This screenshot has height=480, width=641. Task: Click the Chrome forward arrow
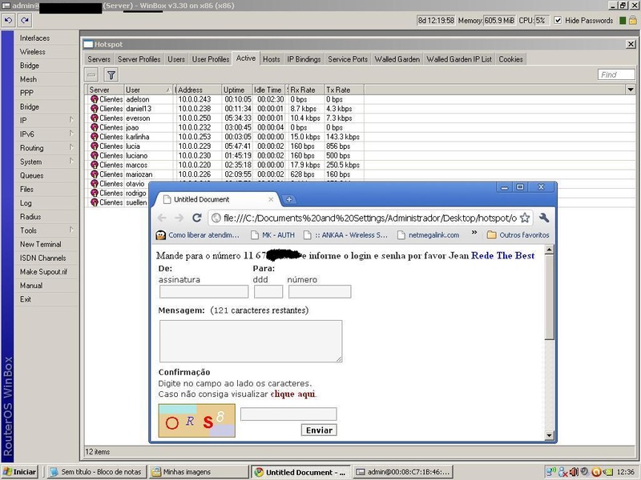click(179, 218)
